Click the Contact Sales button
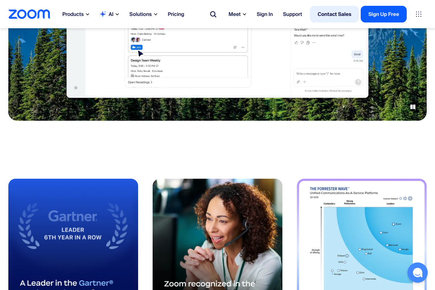435x290 pixels. 334,14
